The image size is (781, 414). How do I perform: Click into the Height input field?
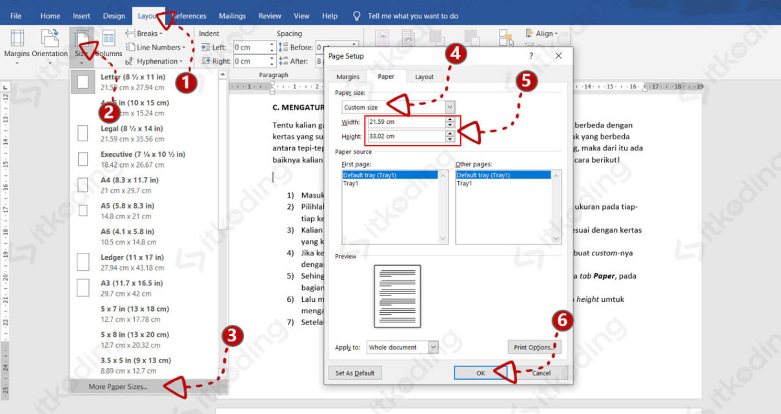pos(406,136)
